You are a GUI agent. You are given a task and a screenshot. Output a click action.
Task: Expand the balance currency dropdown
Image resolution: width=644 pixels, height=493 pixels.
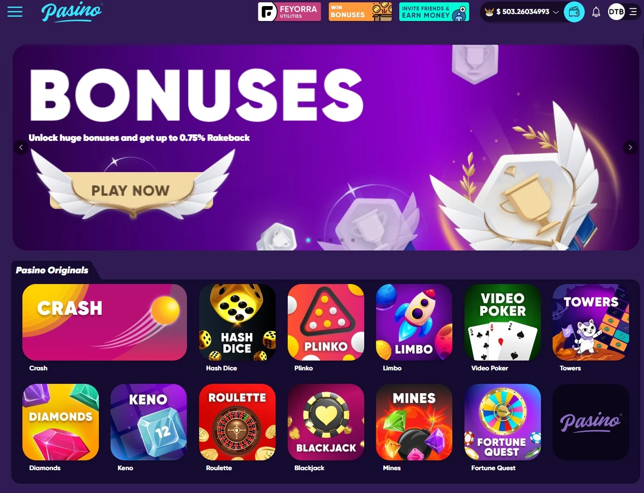click(556, 12)
